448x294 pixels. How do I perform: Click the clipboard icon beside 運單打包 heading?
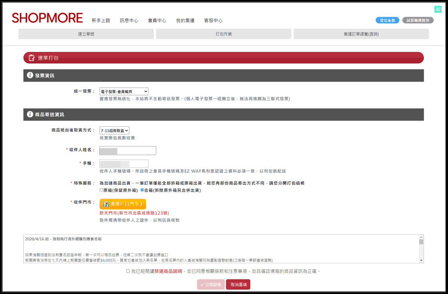(x=32, y=57)
